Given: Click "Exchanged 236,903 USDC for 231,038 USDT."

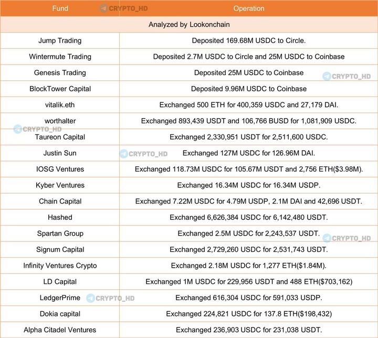Looking at the screenshot, I should coord(249,330).
